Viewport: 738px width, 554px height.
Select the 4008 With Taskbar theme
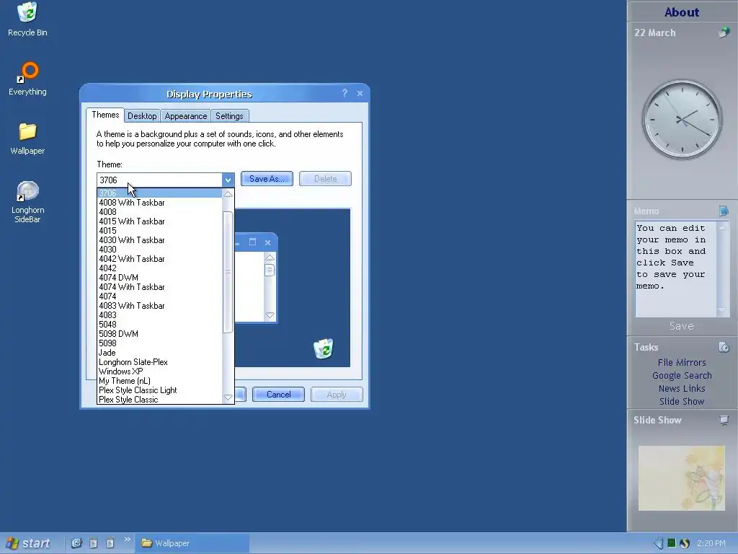tap(159, 203)
